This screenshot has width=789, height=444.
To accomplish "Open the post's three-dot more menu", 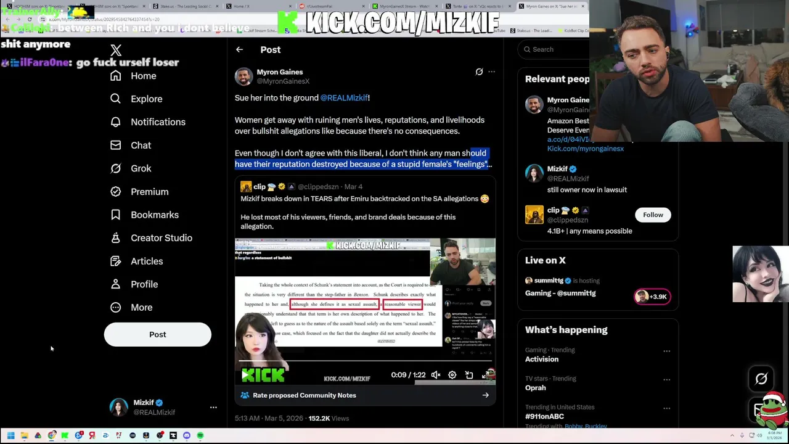I will click(492, 72).
